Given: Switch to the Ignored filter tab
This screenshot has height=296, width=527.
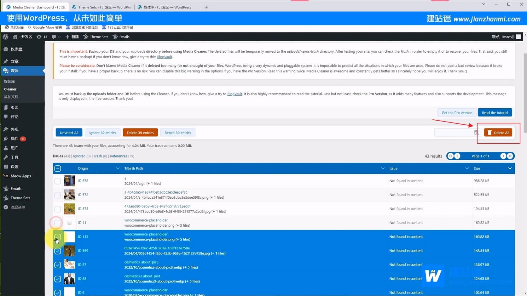Looking at the screenshot, I should point(79,156).
